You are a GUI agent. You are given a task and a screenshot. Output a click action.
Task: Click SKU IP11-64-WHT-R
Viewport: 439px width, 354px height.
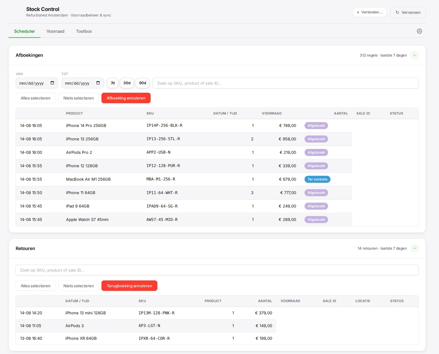click(162, 193)
